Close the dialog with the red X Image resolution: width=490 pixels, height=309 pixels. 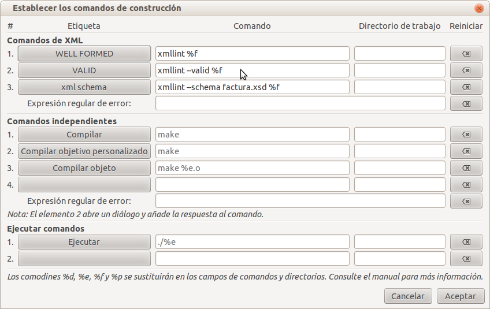479,8
